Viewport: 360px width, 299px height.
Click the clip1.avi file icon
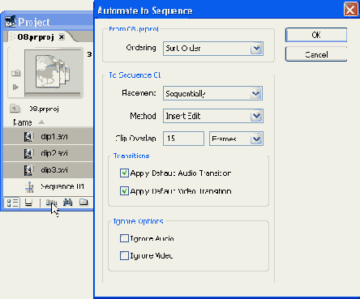[x=28, y=137]
